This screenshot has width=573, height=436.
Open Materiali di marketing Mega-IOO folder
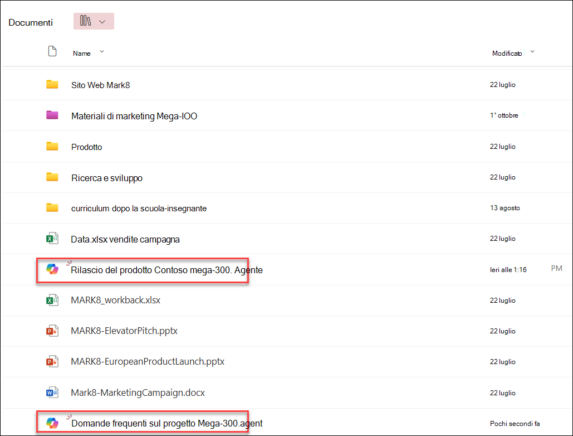[134, 117]
